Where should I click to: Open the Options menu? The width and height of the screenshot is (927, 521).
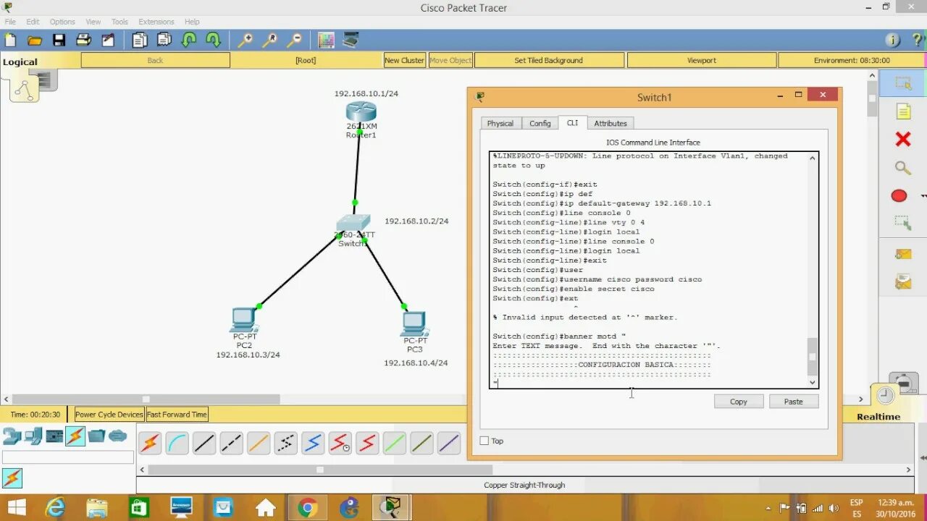coord(62,22)
